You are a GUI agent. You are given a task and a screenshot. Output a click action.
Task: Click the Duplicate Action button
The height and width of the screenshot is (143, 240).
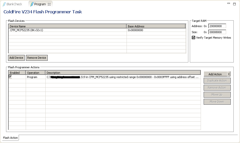coord(217,81)
